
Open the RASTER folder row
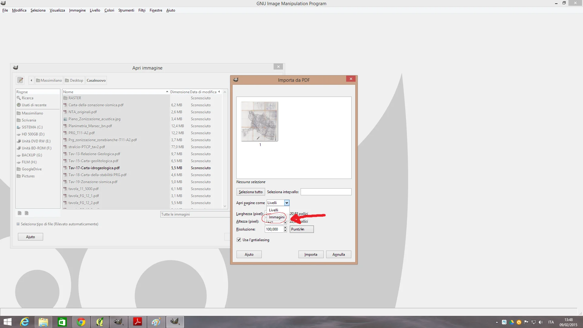[x=142, y=98]
